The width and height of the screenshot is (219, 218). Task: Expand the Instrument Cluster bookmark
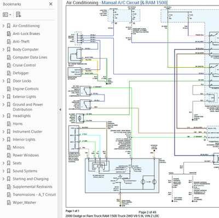3,132
